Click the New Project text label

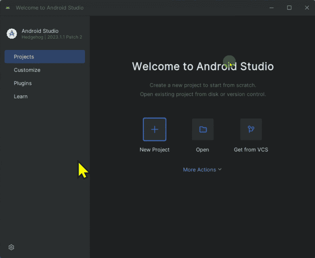[155, 150]
